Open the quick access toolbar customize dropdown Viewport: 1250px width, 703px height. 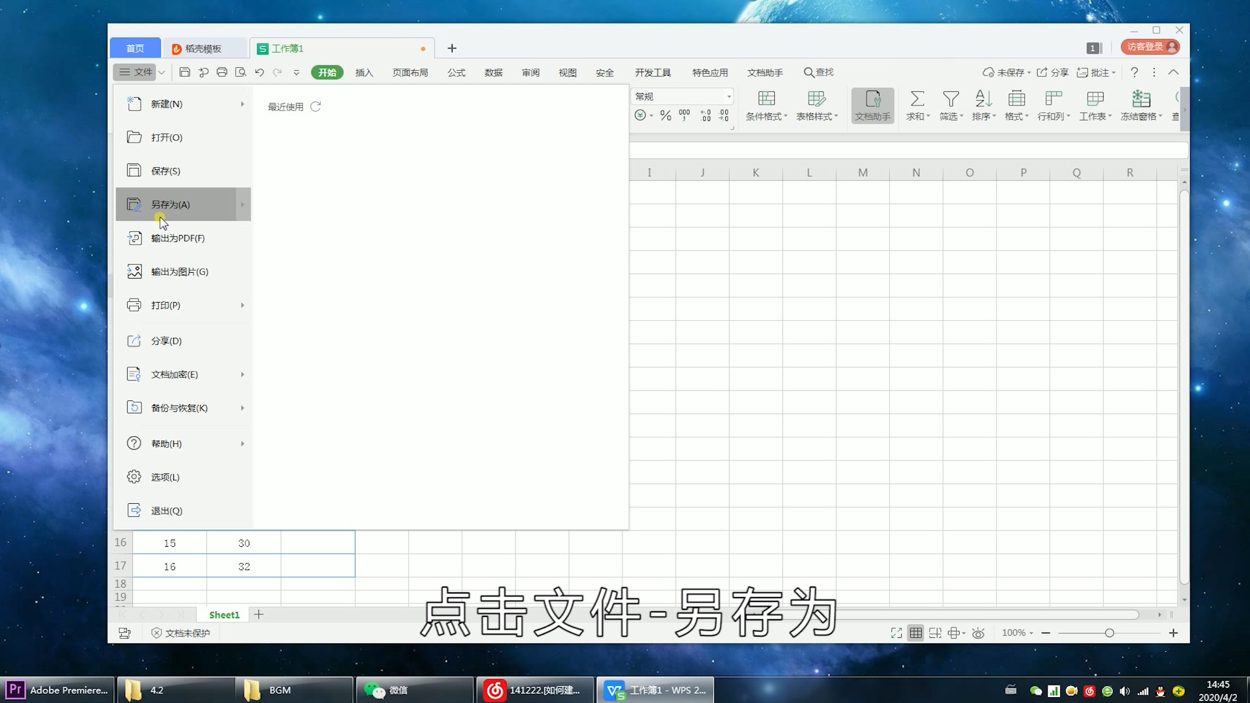(x=296, y=72)
